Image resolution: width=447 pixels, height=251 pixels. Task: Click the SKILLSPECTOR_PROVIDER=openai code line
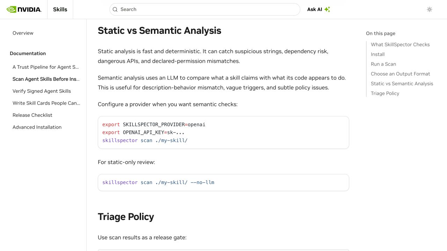pyautogui.click(x=154, y=124)
